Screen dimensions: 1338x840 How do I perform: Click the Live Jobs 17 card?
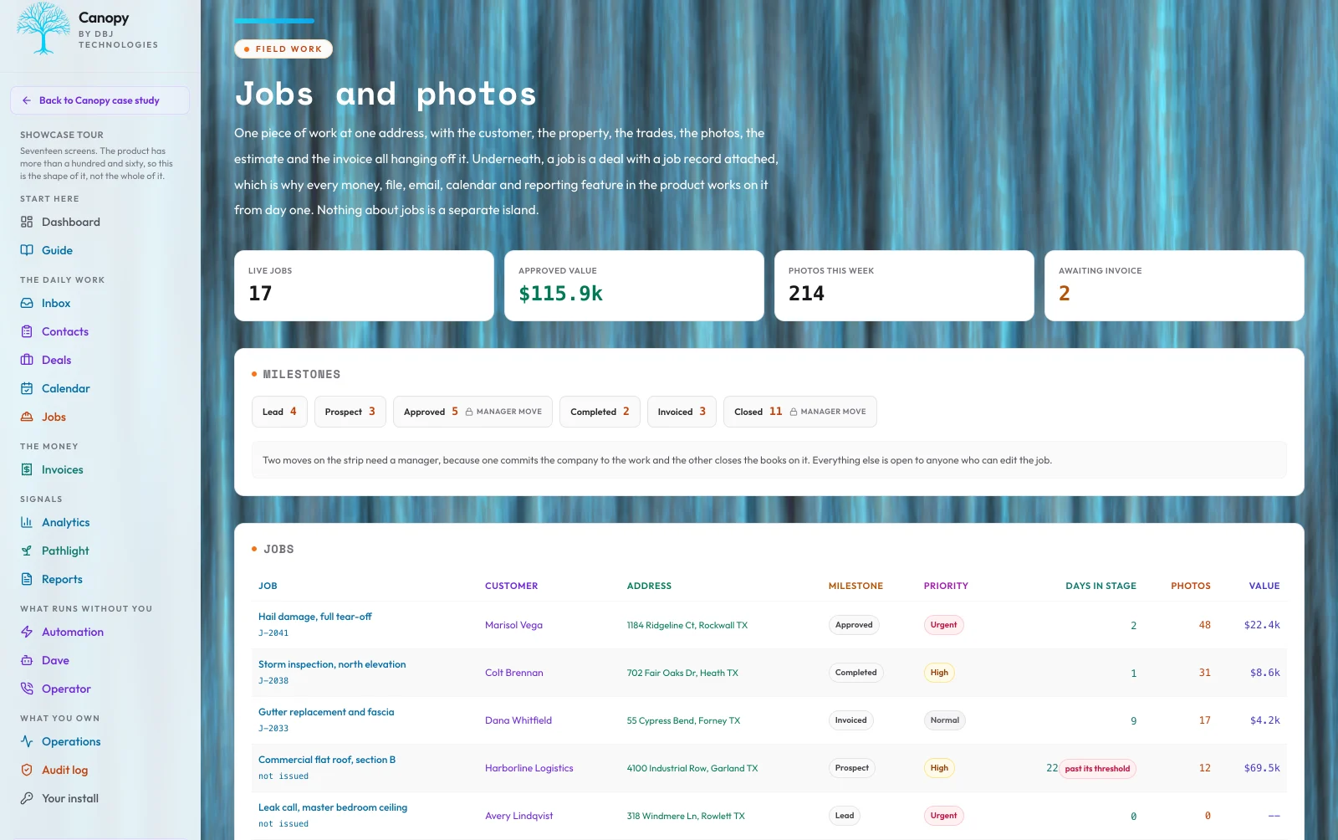point(364,285)
